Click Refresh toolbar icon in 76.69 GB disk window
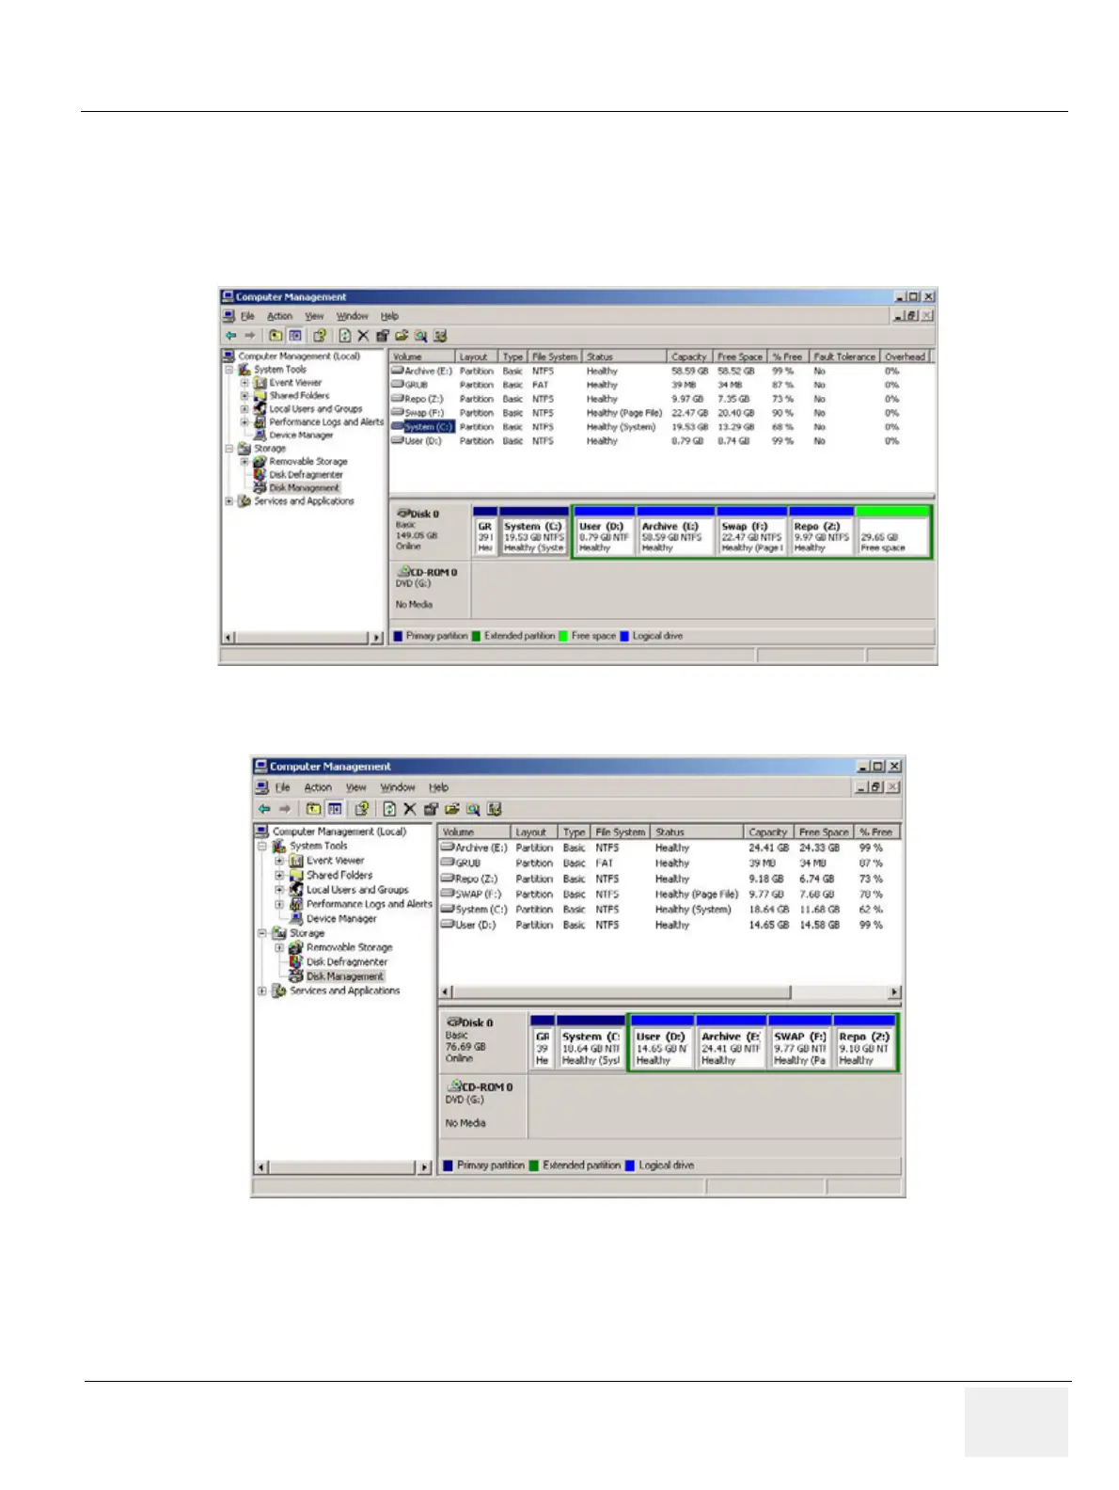1119x1490 pixels. pos(389,808)
